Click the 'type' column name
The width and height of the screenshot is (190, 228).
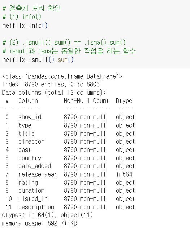(x=25, y=125)
